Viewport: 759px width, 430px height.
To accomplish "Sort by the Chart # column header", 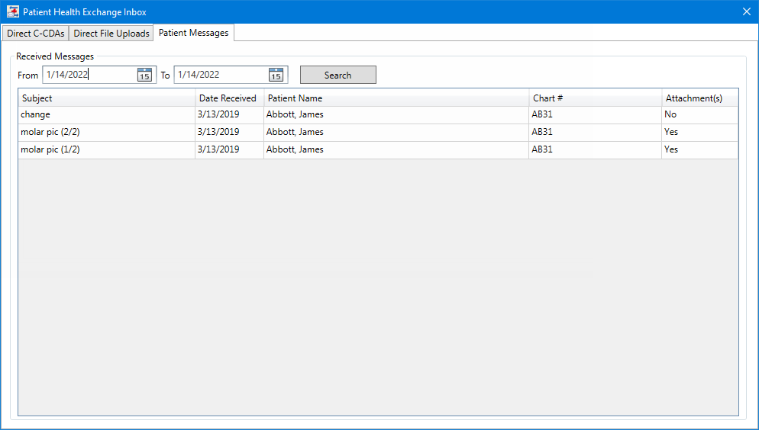I will [x=594, y=98].
